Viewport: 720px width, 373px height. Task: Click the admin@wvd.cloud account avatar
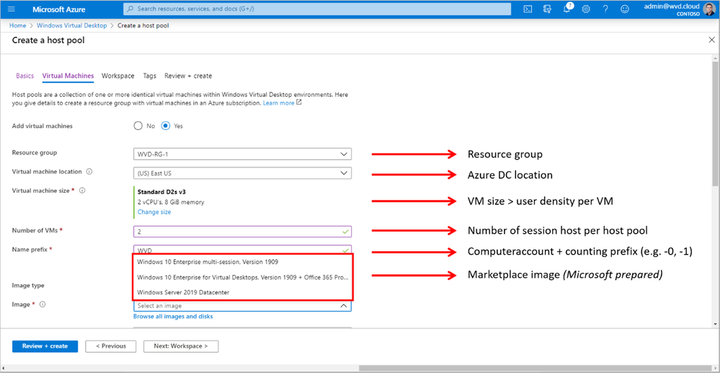click(x=709, y=9)
